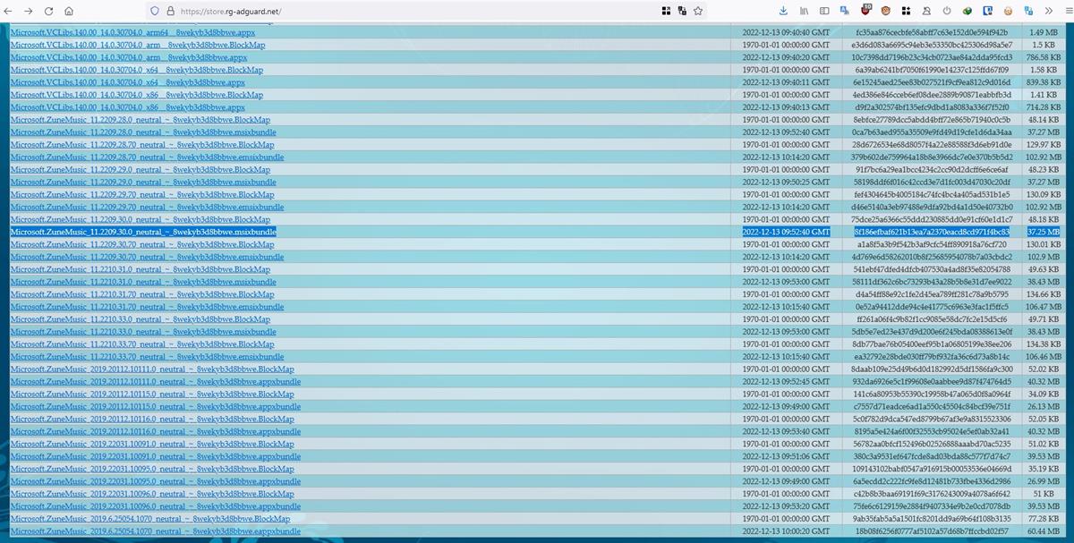Screen dimensions: 1074x543
Task: Go forward to the next page
Action: click(30, 11)
